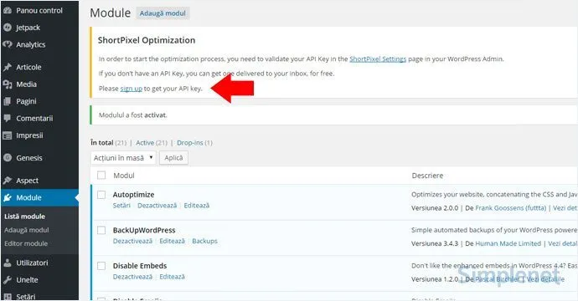Screen dimensions: 578x301
Task: Click the Impresii sidebar icon
Action: [x=8, y=135]
